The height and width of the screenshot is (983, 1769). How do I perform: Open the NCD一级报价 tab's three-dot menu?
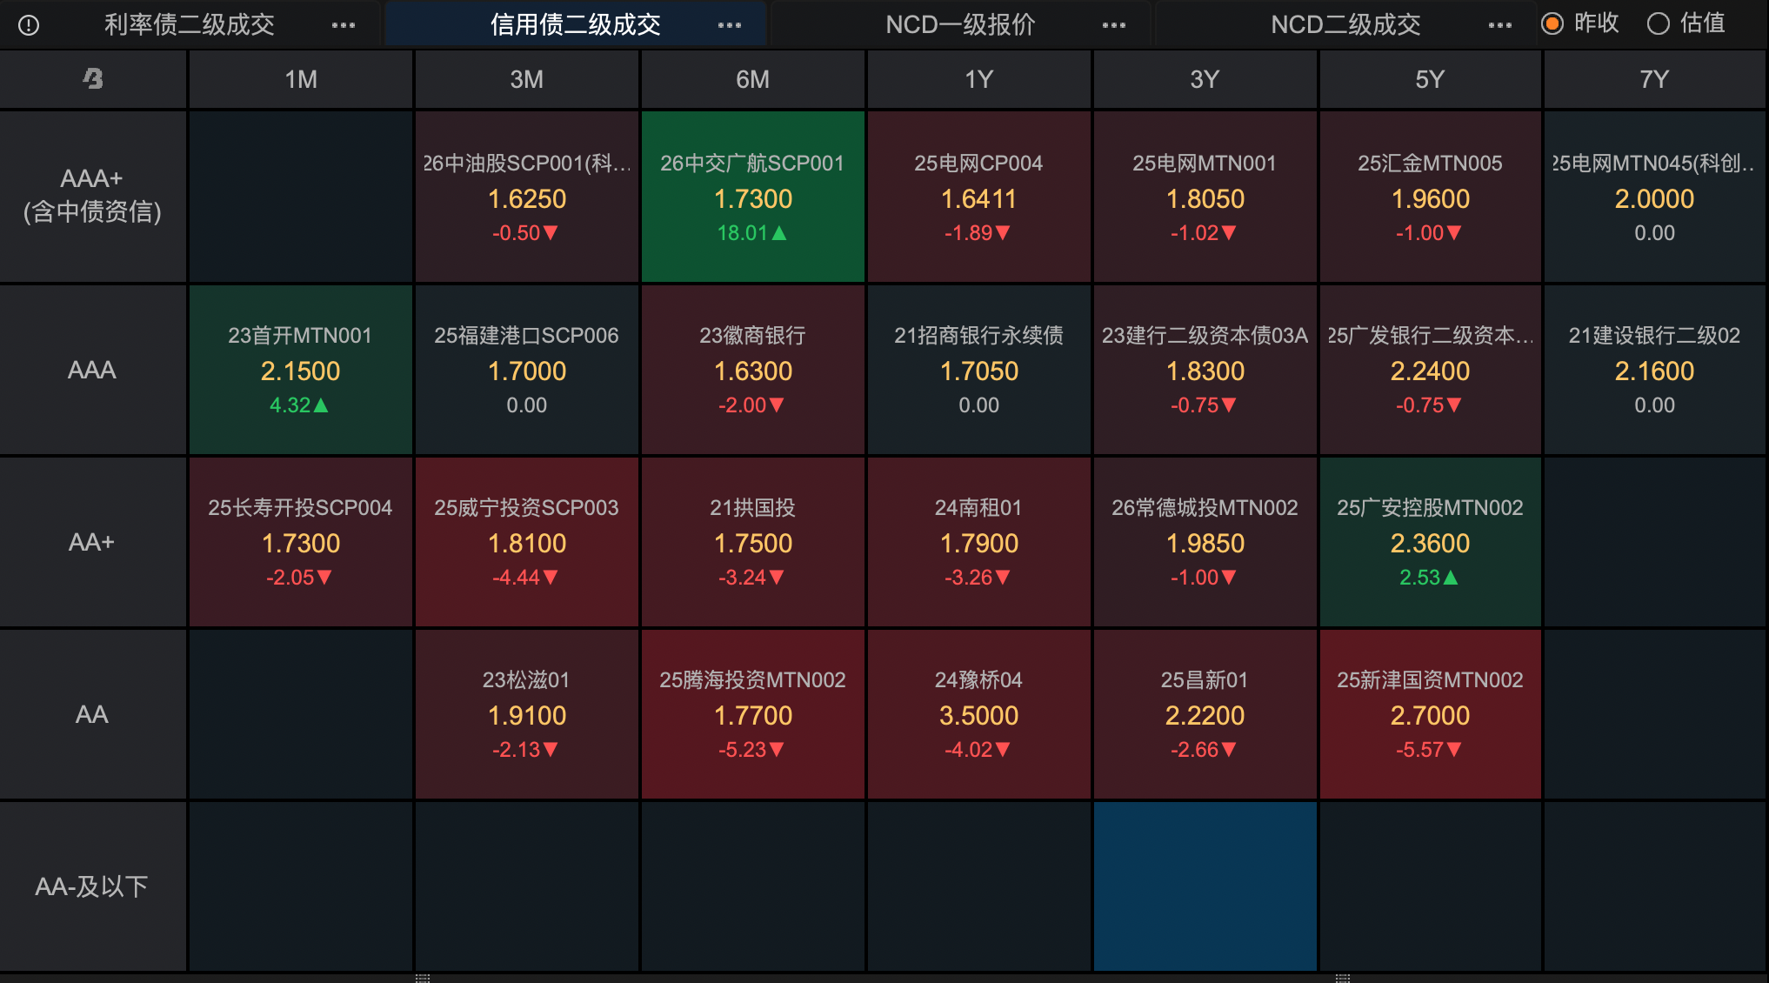[1114, 25]
